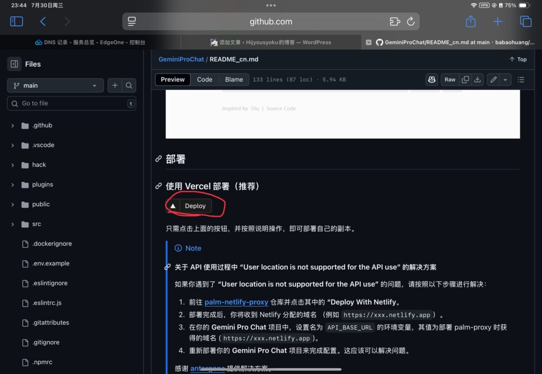Expand the plugins folder
The width and height of the screenshot is (542, 374).
pyautogui.click(x=13, y=185)
